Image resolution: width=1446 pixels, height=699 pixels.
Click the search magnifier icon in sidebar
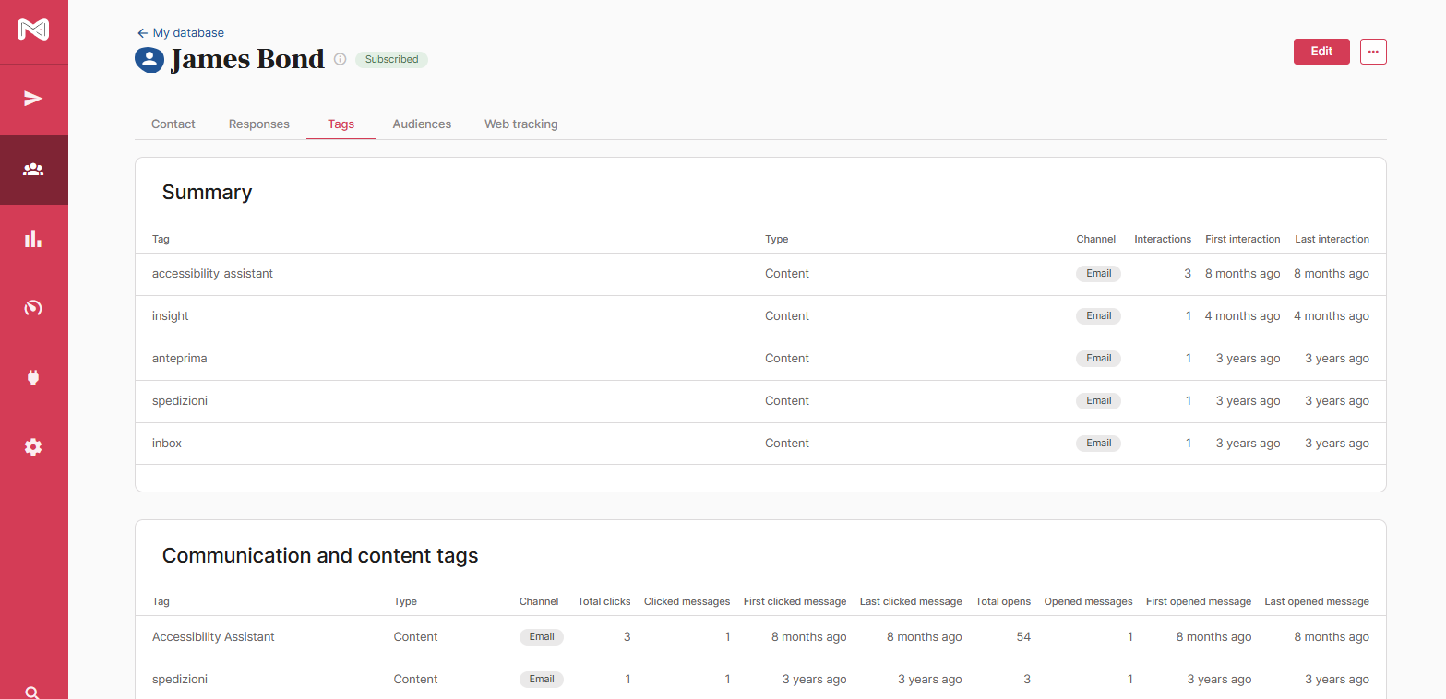pos(33,692)
